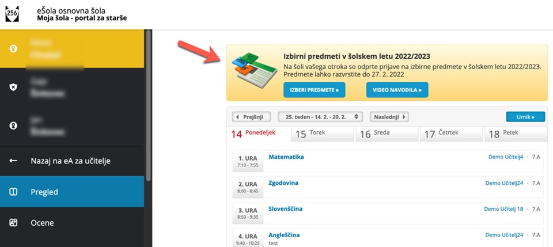Click the third blurred user's keyhole icon

[13, 126]
